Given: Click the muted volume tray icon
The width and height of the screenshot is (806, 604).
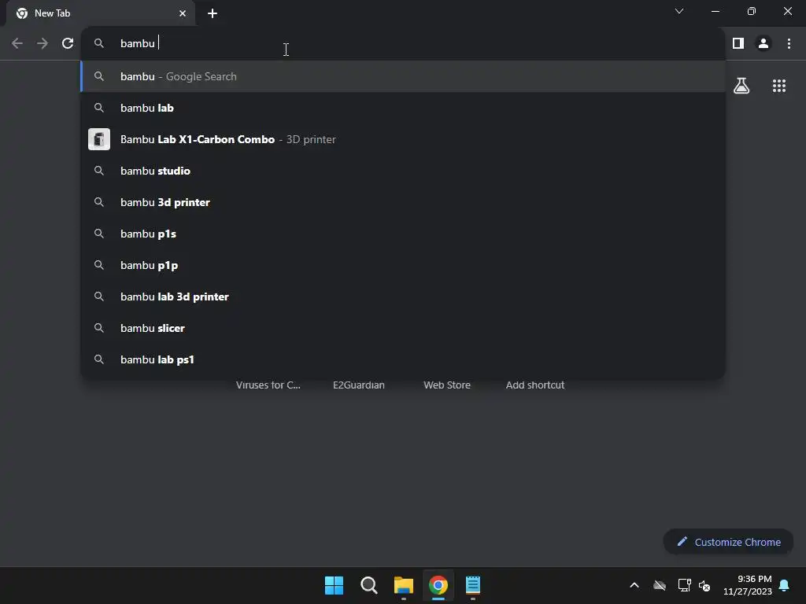Looking at the screenshot, I should [x=704, y=585].
